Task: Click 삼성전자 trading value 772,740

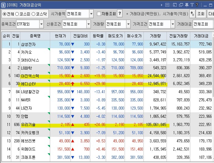Action: pos(205,44)
